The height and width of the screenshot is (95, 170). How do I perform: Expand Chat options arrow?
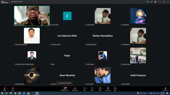tap(87, 88)
